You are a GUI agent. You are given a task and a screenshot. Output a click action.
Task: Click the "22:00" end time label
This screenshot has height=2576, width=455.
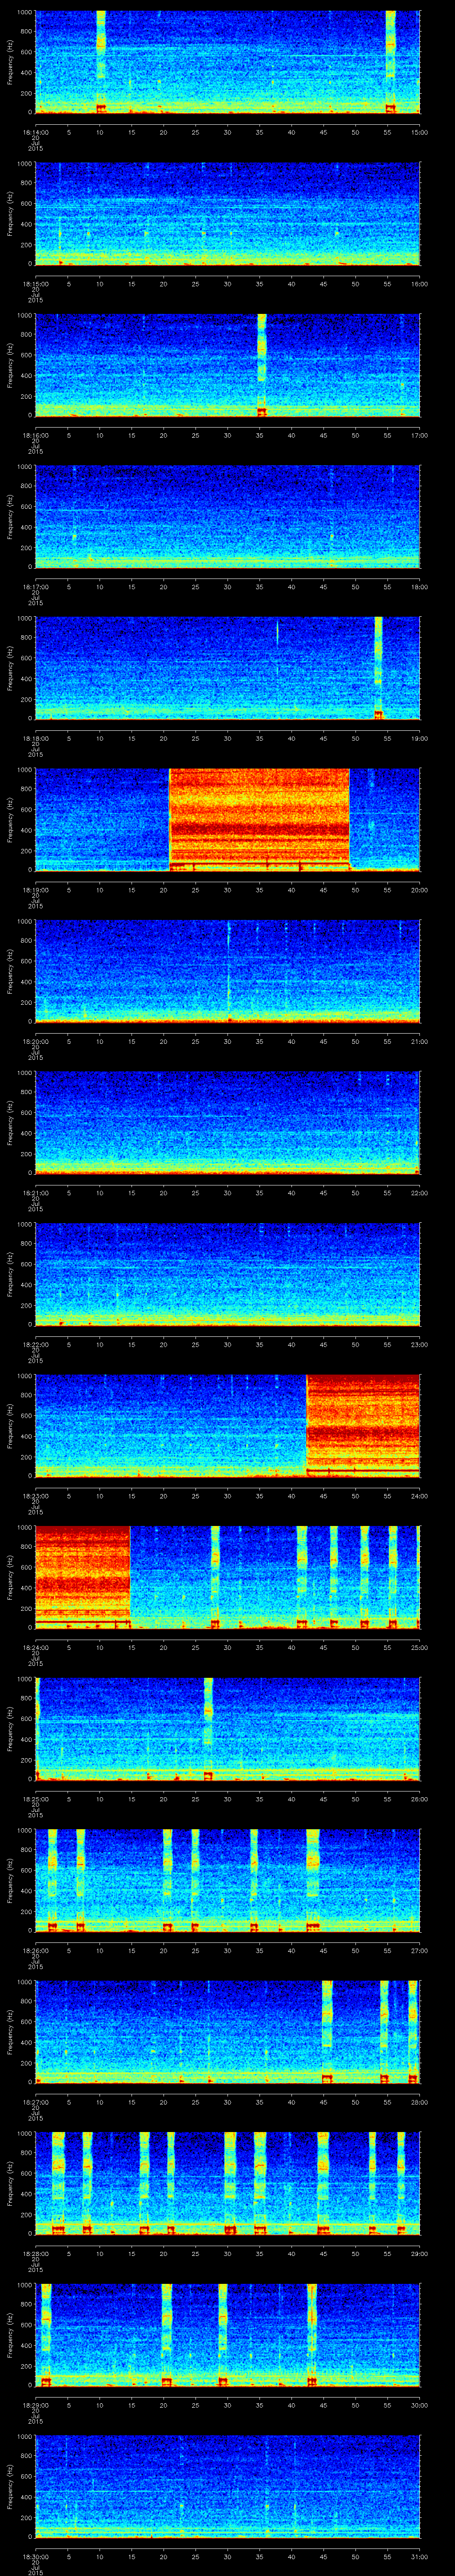click(x=419, y=1193)
